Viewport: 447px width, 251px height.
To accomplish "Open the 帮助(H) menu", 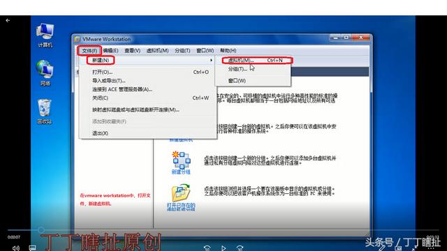I will (x=228, y=51).
